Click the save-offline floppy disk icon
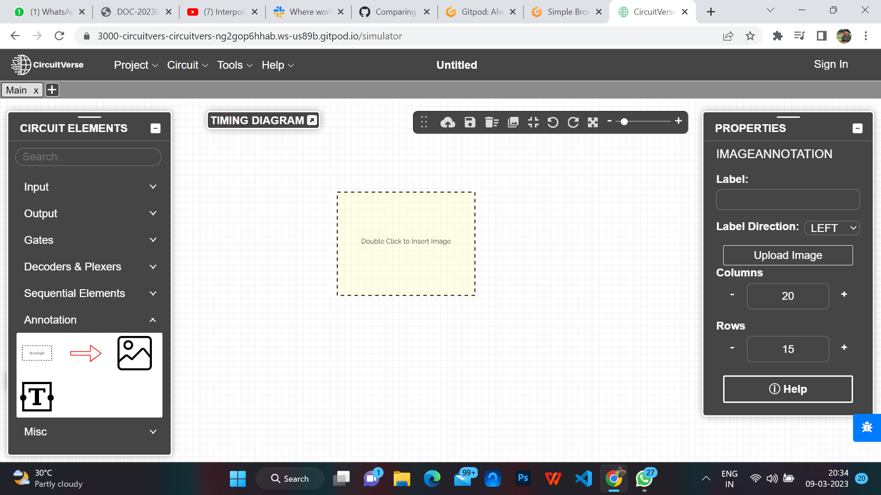Viewport: 881px width, 495px height. click(470, 122)
